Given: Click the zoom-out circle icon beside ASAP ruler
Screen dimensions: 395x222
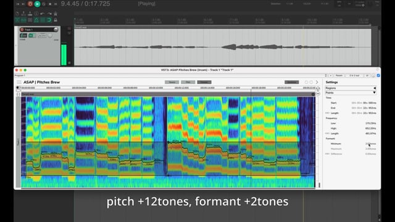Looking at the screenshot, I should click(318, 94).
